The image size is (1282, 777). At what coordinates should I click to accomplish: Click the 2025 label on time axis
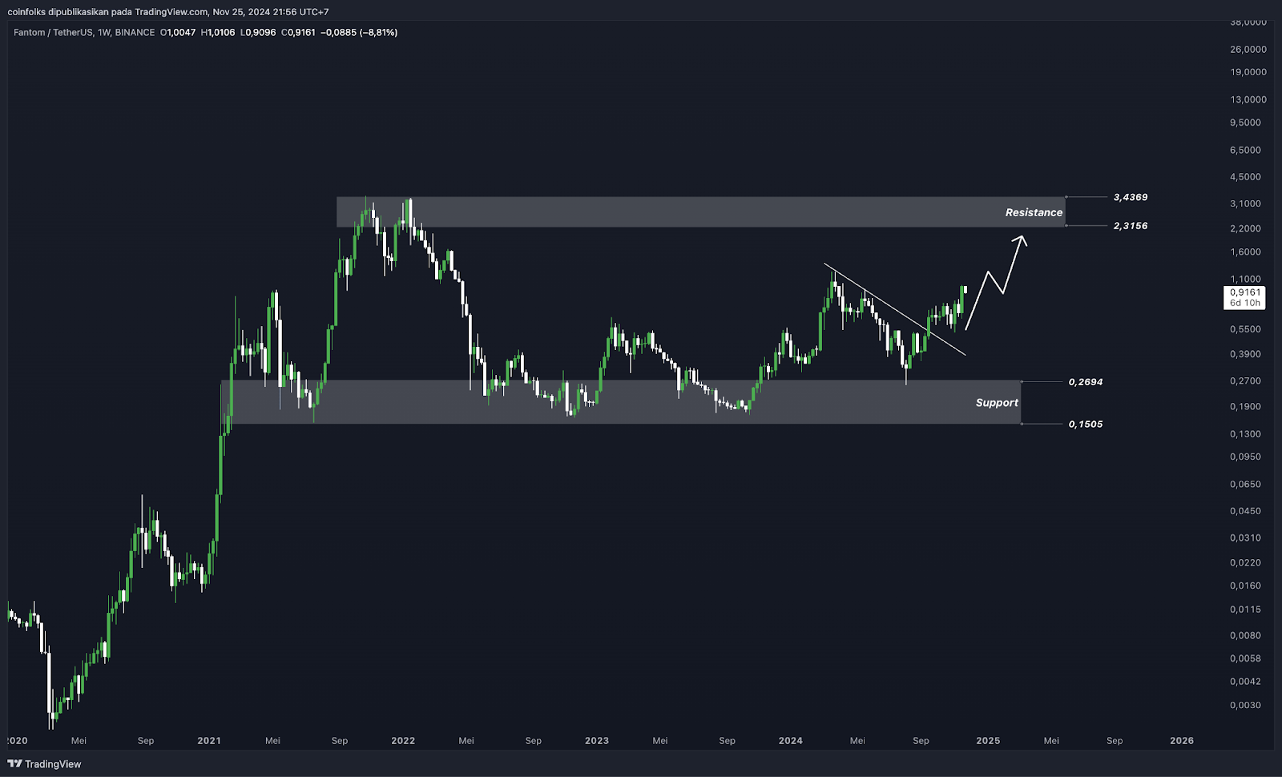(x=988, y=741)
